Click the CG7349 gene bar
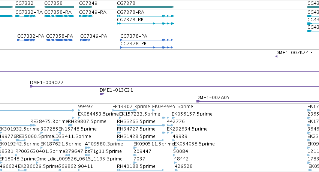Viewport: 319px width, 172px height. click(x=86, y=7)
